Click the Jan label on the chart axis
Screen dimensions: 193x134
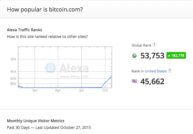35,90
